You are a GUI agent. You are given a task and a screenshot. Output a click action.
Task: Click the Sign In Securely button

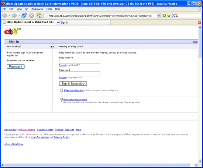73,83
